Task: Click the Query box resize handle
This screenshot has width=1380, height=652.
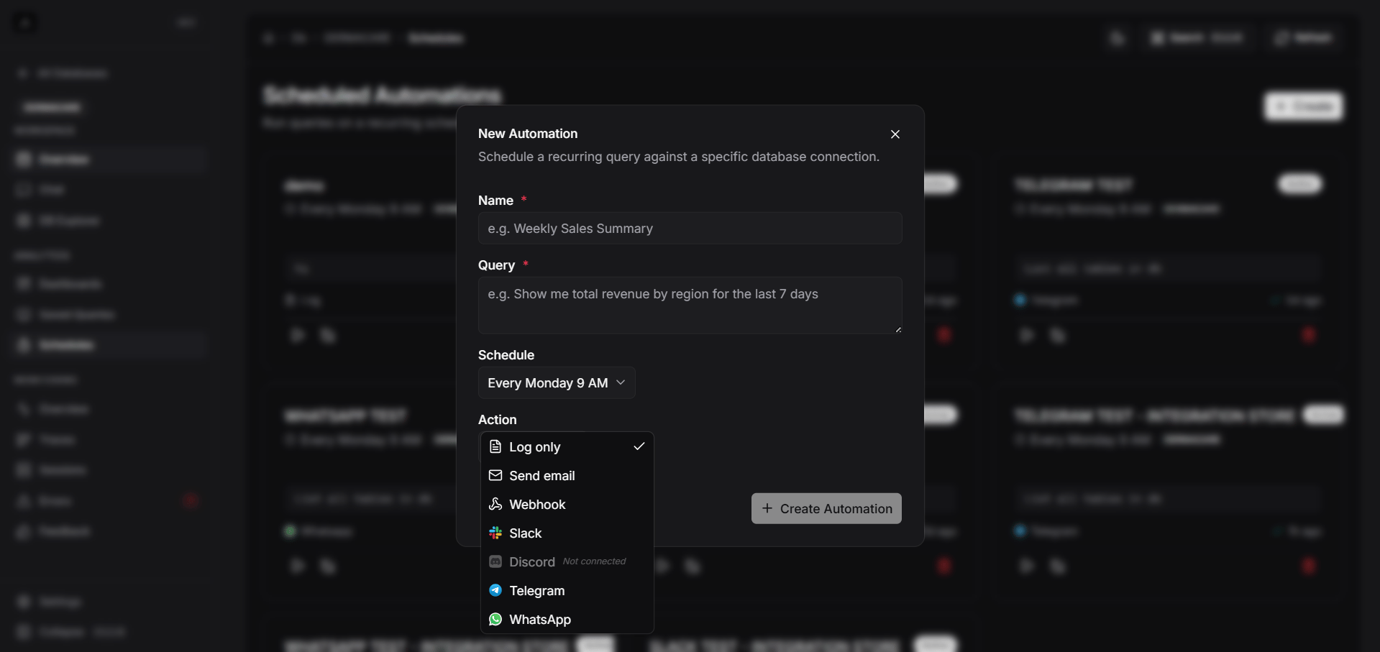Action: (897, 329)
